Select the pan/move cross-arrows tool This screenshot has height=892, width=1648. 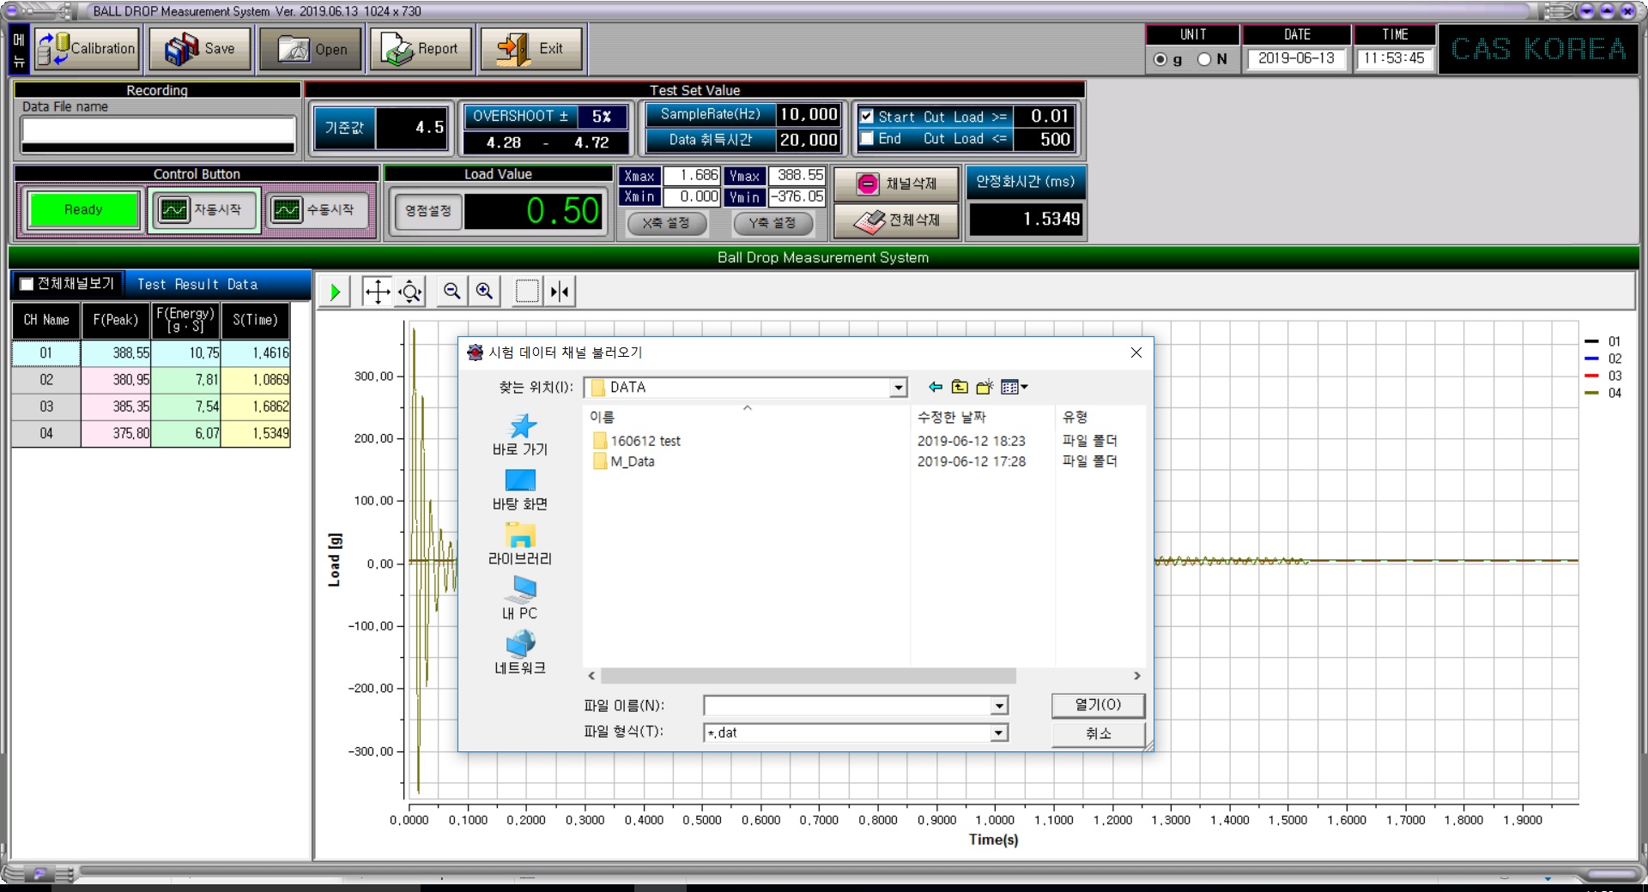tap(377, 292)
